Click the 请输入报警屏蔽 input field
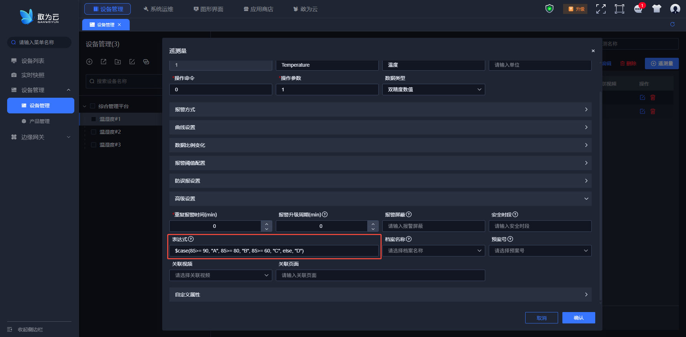This screenshot has height=337, width=686. coord(433,226)
